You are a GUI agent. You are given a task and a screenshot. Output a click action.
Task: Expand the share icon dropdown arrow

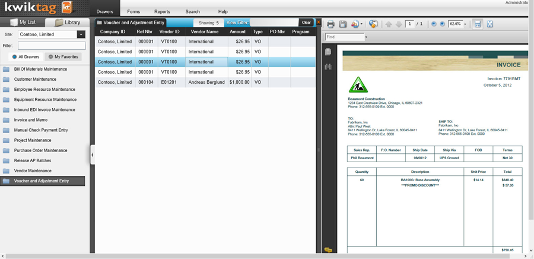(361, 24)
